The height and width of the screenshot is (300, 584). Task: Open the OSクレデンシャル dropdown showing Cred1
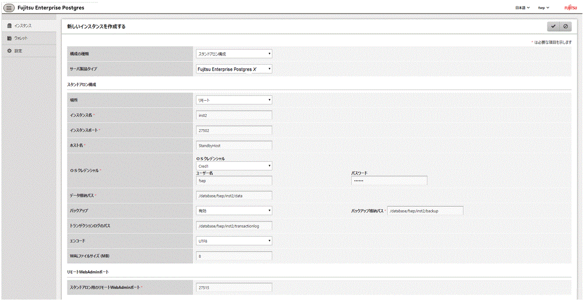point(234,166)
